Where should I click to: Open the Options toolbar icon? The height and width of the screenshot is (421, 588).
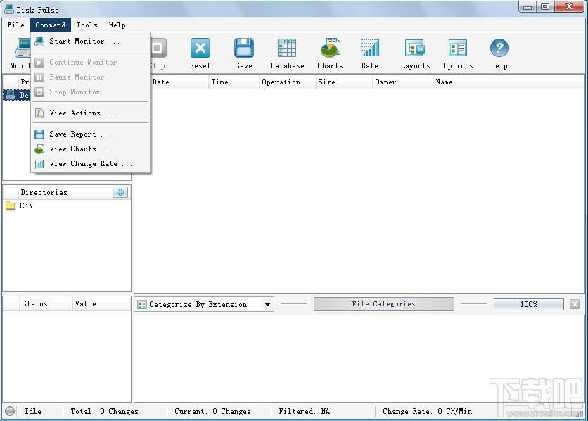[458, 49]
